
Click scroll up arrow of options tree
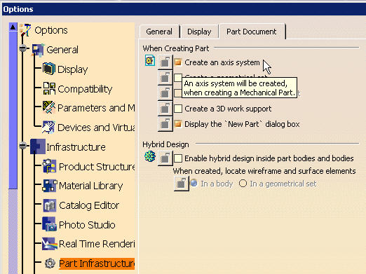13,27
